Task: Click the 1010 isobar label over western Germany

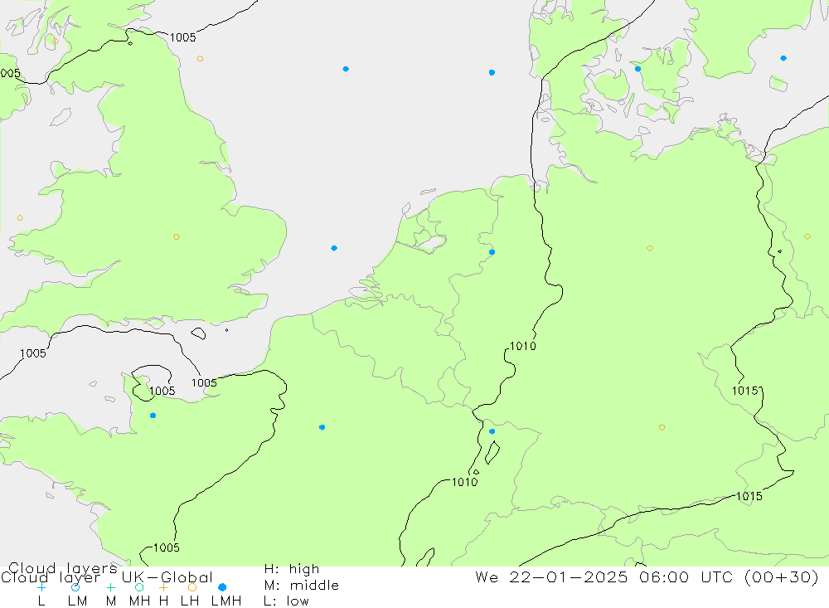Action: (x=523, y=346)
